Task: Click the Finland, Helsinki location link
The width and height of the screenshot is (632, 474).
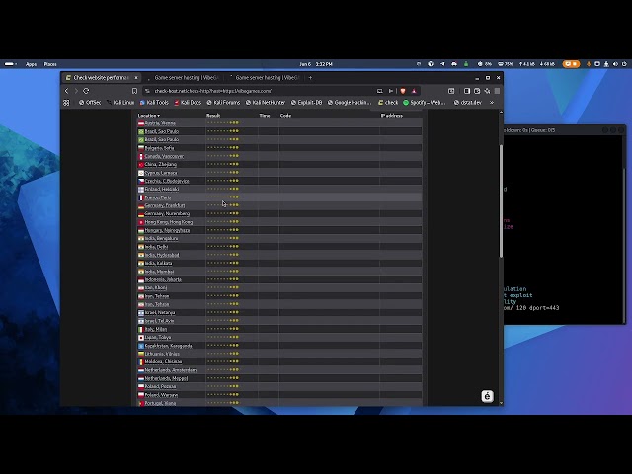Action: tap(162, 189)
